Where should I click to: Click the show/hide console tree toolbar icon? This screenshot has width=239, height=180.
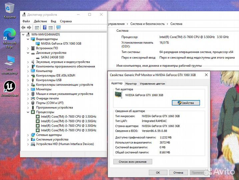pyautogui.click(x=37, y=28)
